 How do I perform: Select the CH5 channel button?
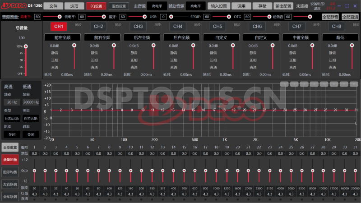(x=217, y=27)
